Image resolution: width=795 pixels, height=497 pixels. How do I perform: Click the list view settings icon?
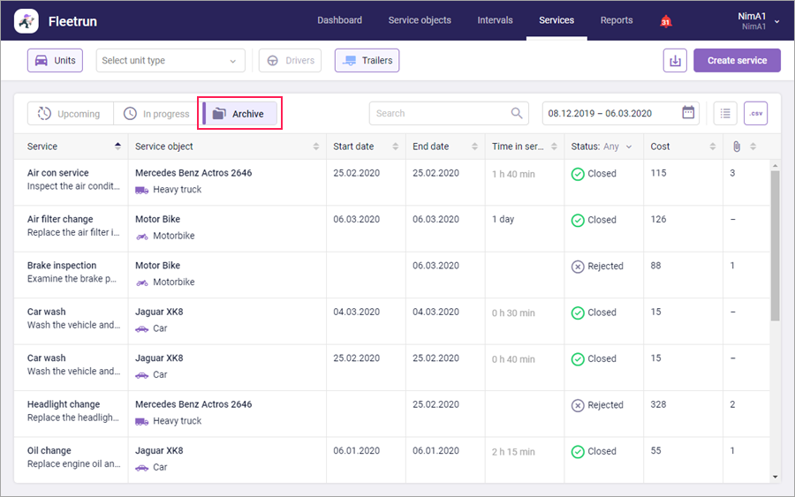tap(725, 113)
